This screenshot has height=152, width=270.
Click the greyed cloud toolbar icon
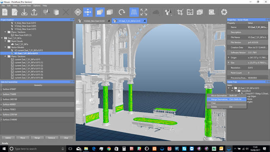156,12
